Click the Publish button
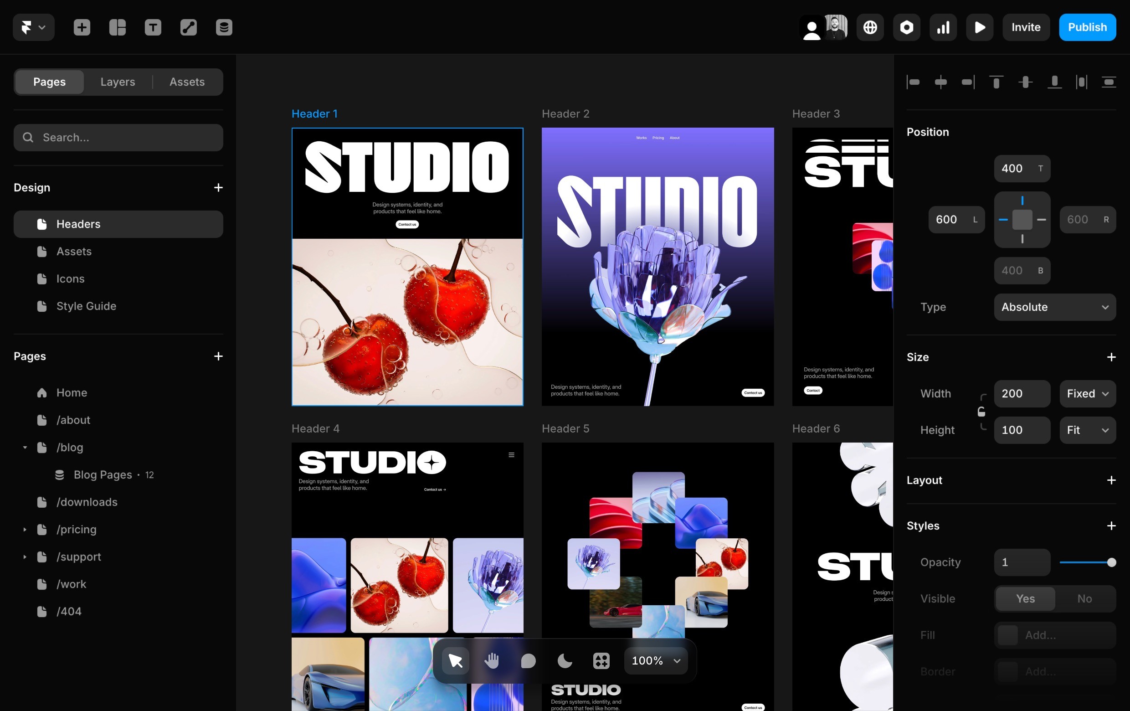This screenshot has width=1130, height=711. point(1087,27)
